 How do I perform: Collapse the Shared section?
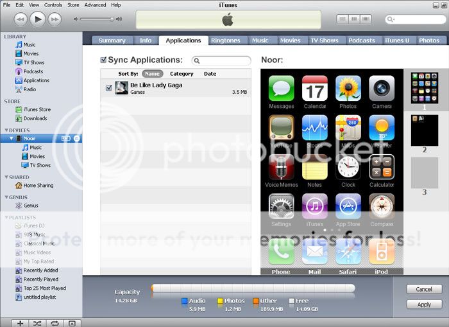[x=6, y=177]
